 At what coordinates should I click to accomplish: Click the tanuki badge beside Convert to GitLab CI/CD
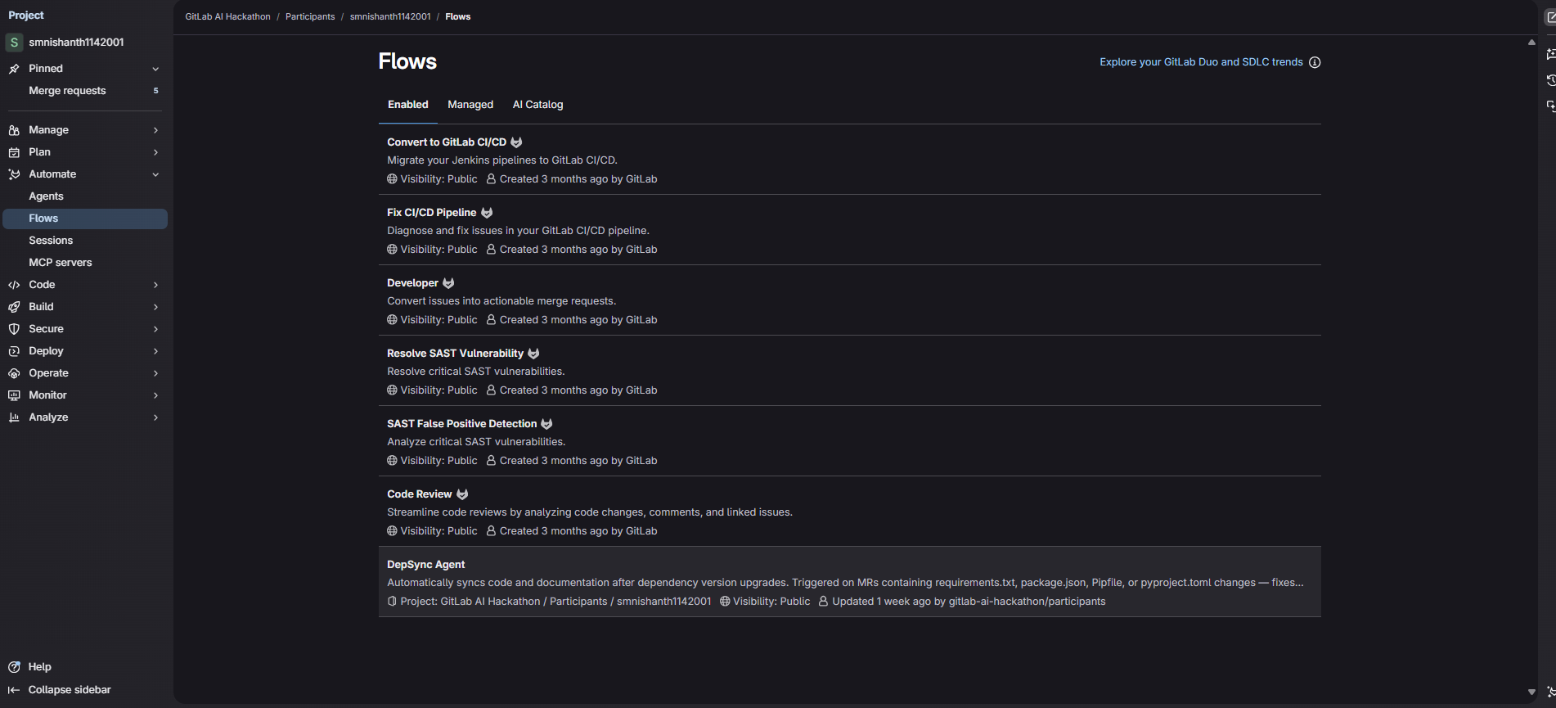pos(516,142)
